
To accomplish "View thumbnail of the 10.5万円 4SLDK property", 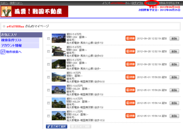I will point(59,103).
